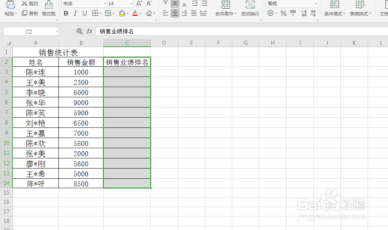The height and width of the screenshot is (230, 388).
Task: Open the 粘贴 paste dropdown arrow
Action: pos(16,14)
